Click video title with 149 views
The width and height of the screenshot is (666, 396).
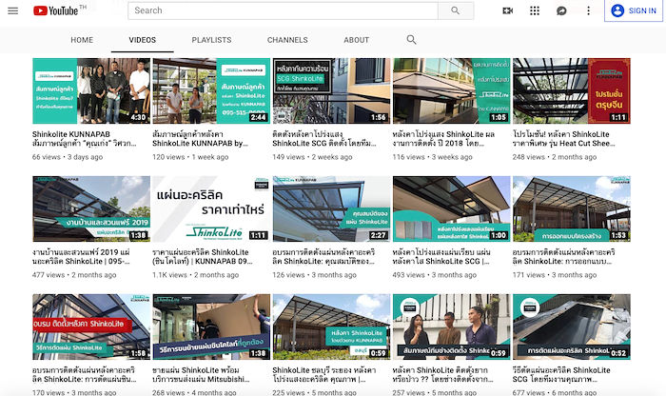coord(324,139)
